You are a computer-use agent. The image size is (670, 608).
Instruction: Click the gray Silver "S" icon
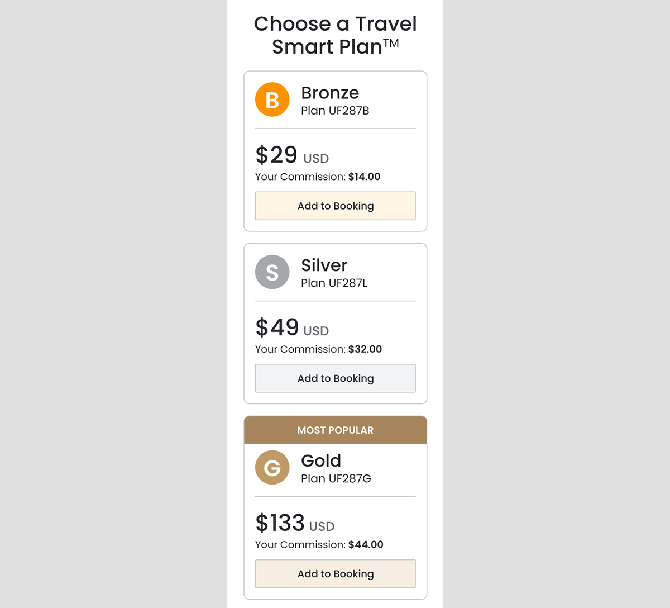click(x=272, y=272)
